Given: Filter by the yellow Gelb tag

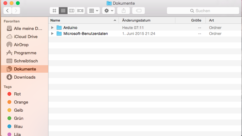Looking at the screenshot, I should (24, 110).
